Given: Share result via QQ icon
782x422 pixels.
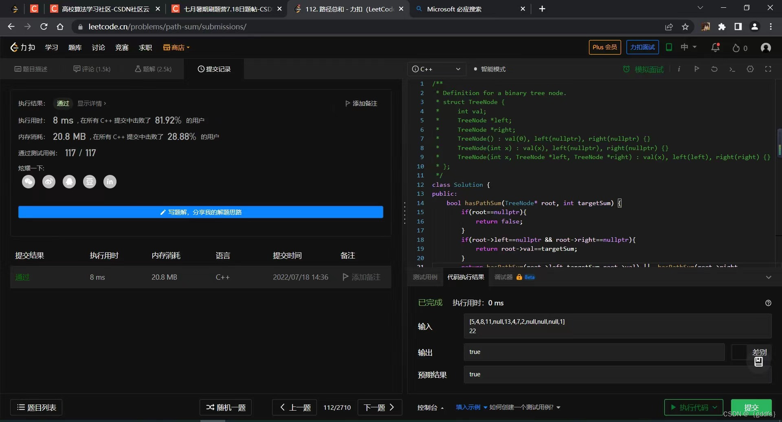Looking at the screenshot, I should [x=69, y=181].
